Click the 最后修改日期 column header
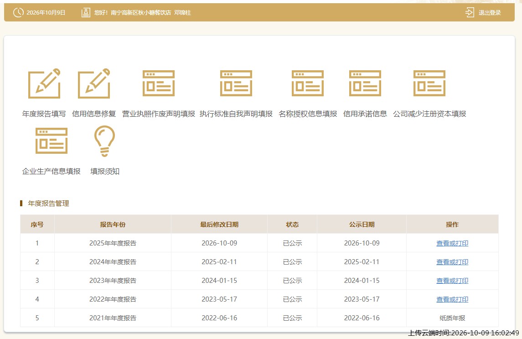 tap(219, 224)
